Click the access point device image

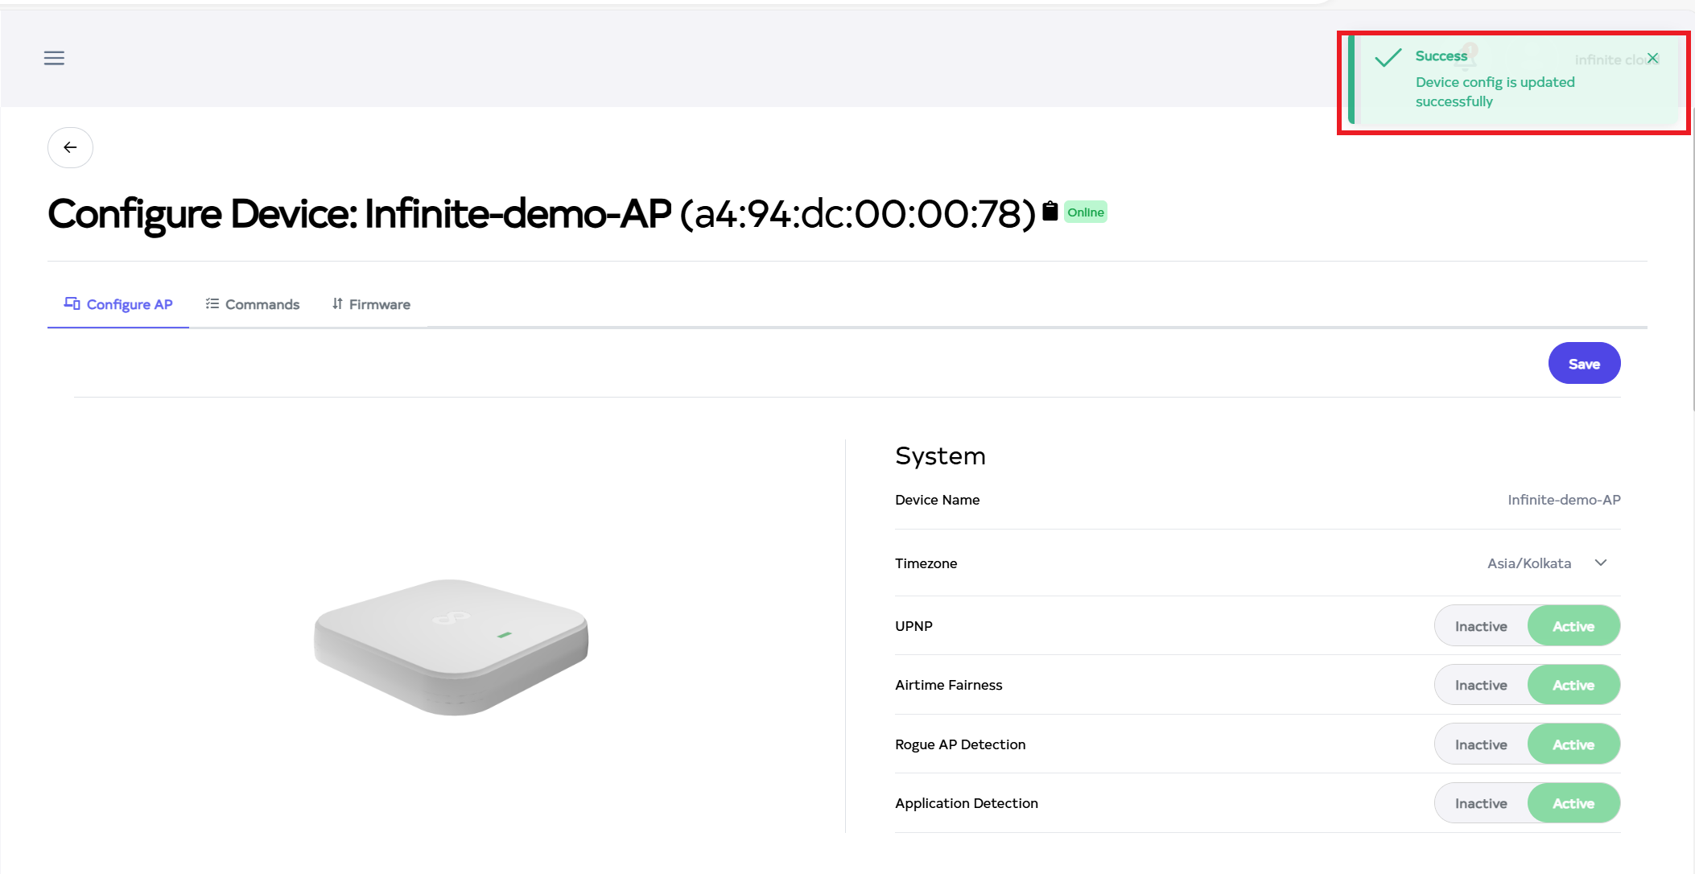click(452, 645)
